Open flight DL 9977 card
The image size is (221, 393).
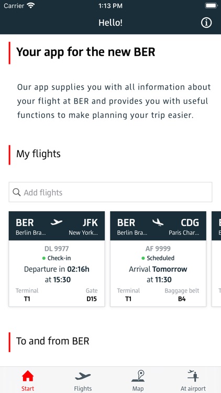click(57, 259)
